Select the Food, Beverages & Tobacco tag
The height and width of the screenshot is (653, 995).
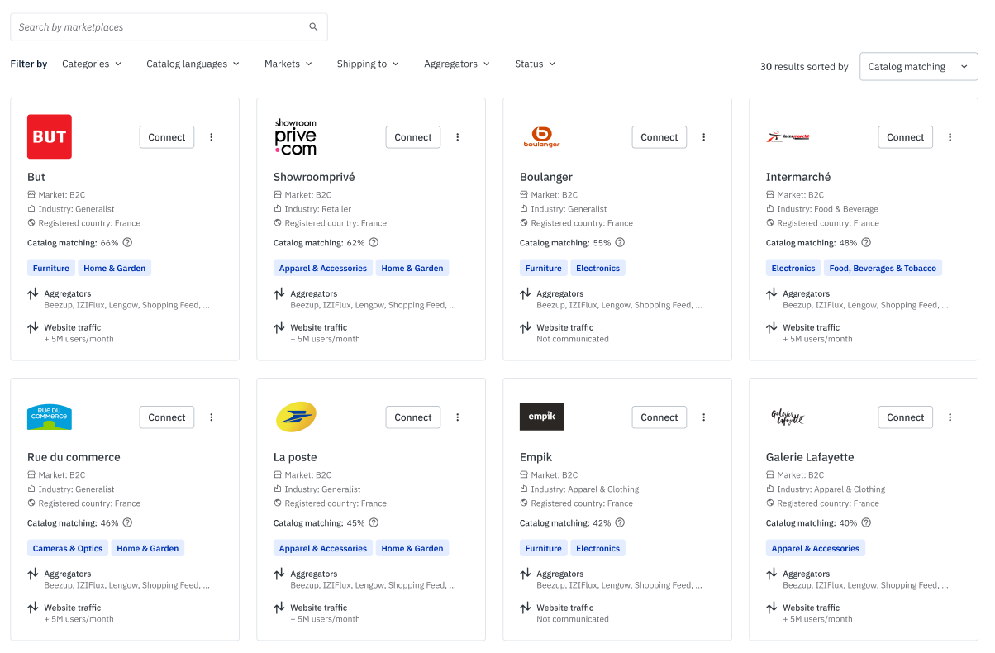click(x=883, y=269)
